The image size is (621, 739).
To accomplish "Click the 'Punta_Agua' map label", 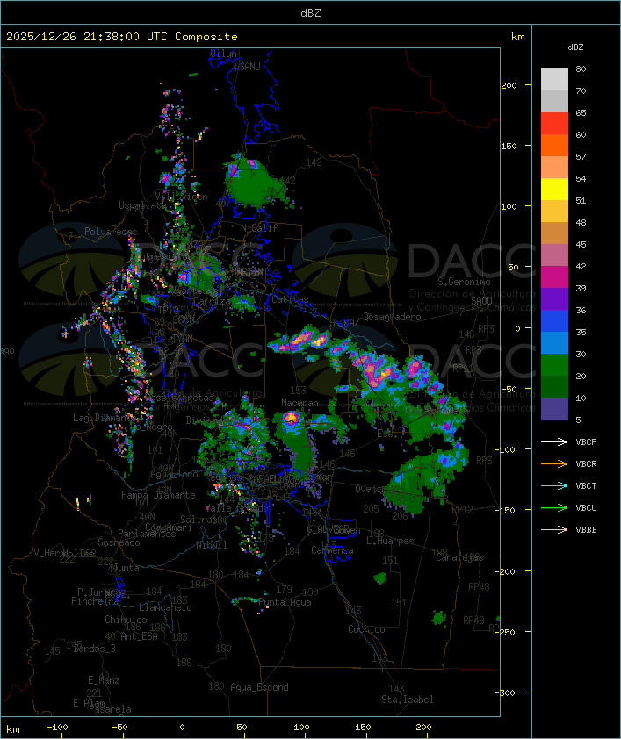I will tap(285, 602).
